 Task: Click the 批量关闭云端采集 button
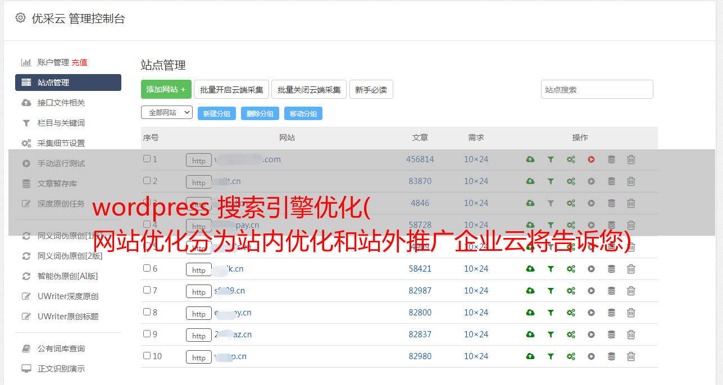309,89
